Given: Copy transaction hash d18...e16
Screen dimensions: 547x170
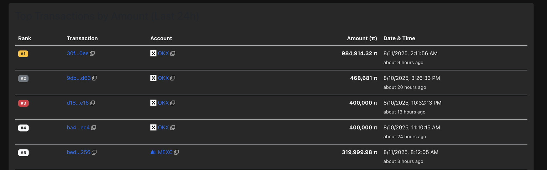Looking at the screenshot, I should tap(93, 103).
